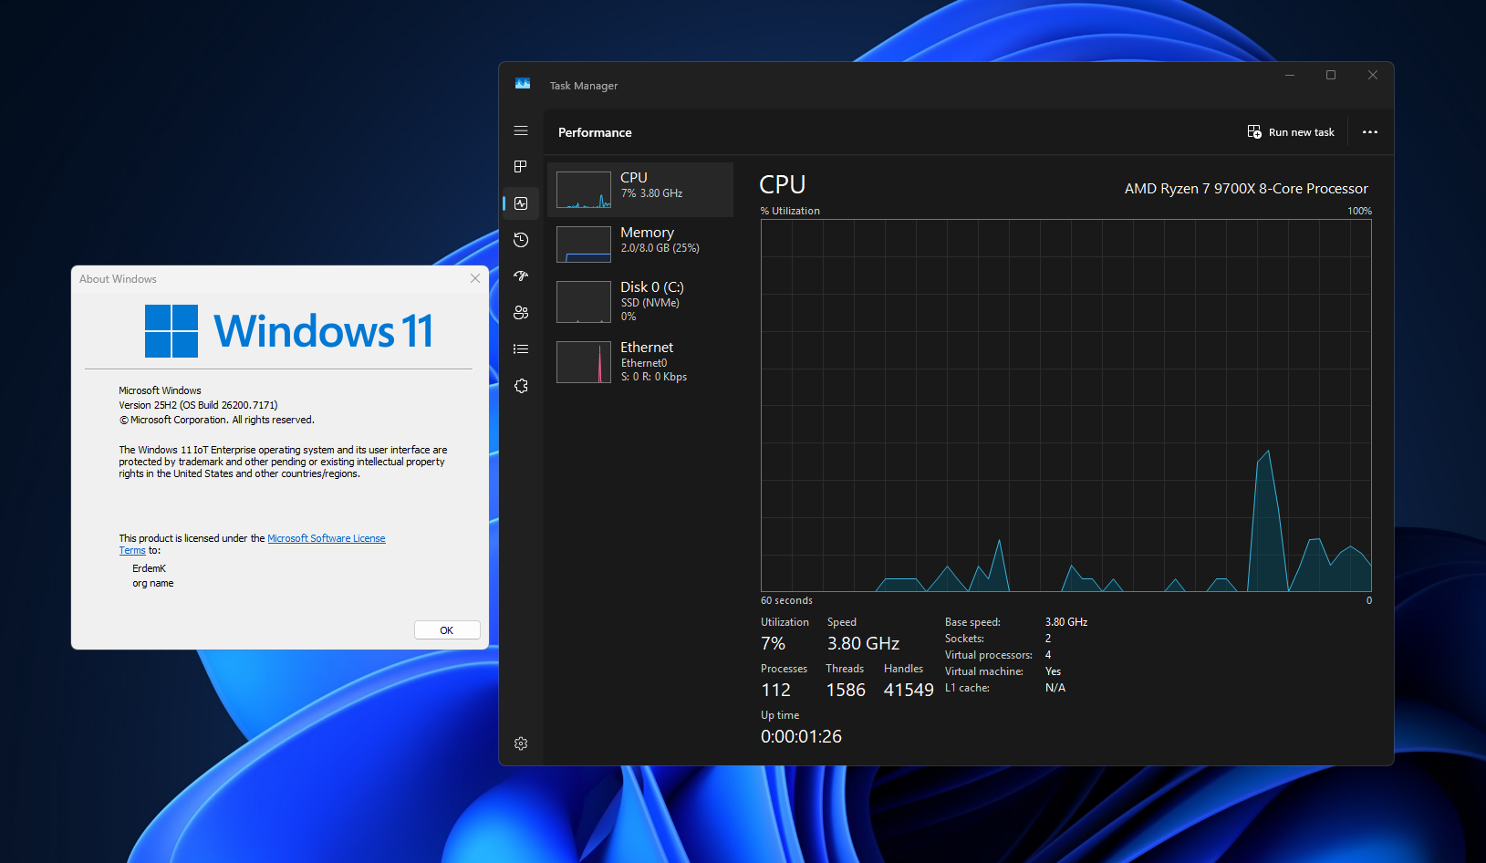This screenshot has height=863, width=1486.
Task: Open the Details list icon in sidebar
Action: (521, 349)
